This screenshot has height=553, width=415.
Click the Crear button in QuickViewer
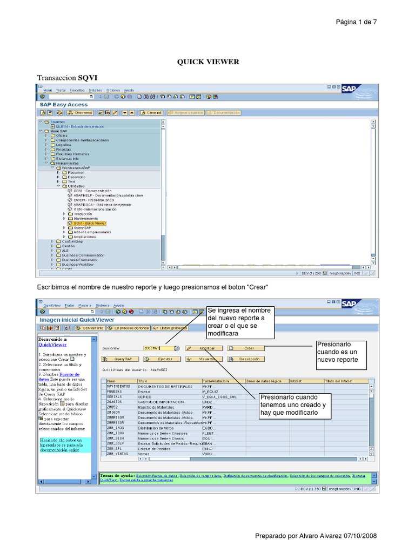pyautogui.click(x=246, y=348)
